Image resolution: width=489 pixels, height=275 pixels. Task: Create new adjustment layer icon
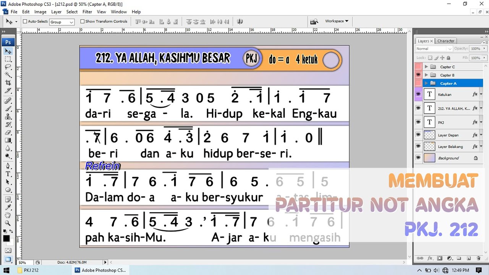click(450, 258)
